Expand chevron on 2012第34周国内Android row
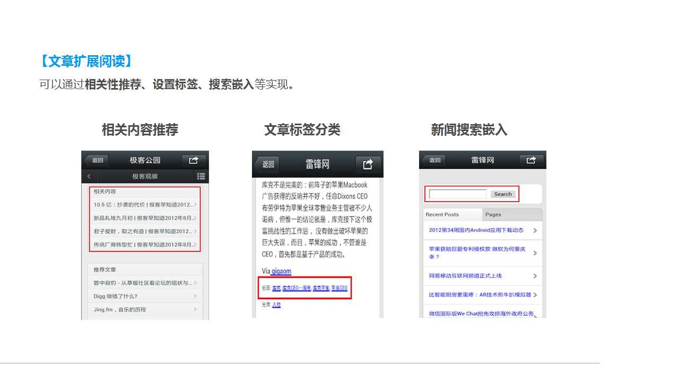The height and width of the screenshot is (382, 679). pyautogui.click(x=535, y=230)
